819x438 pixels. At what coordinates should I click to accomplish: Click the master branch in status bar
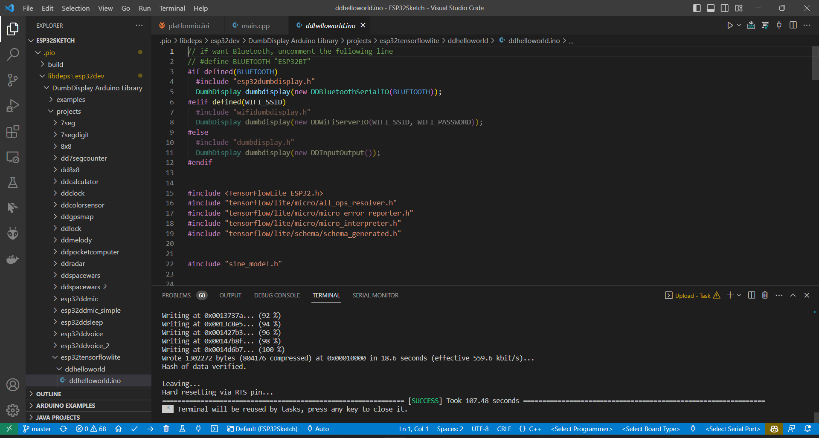[37, 429]
